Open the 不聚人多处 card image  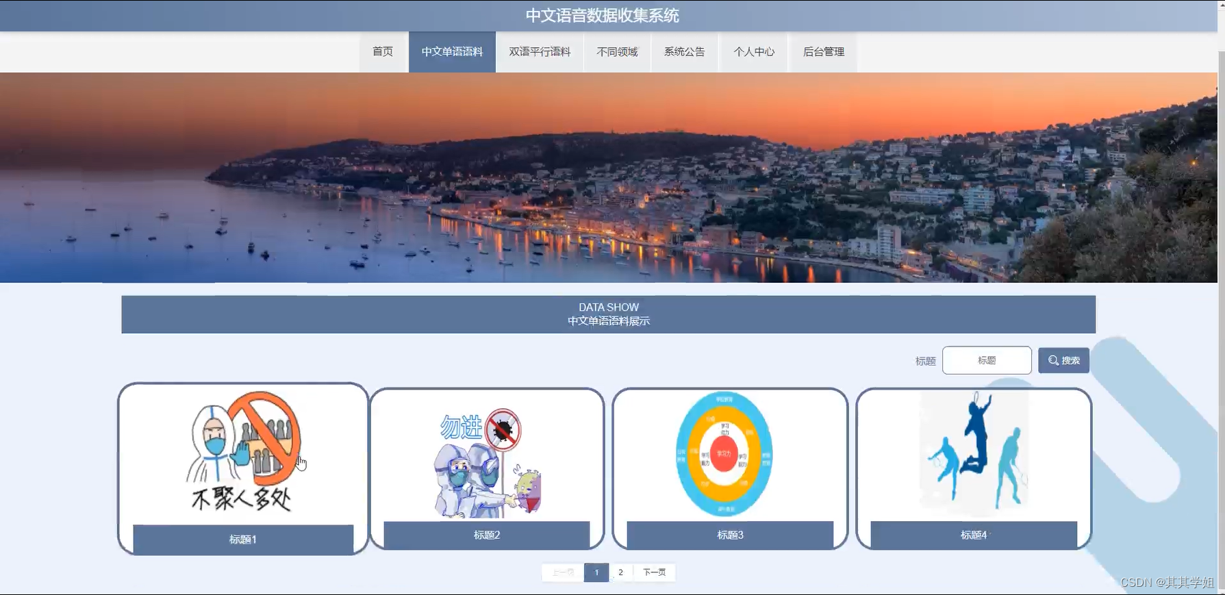(243, 452)
